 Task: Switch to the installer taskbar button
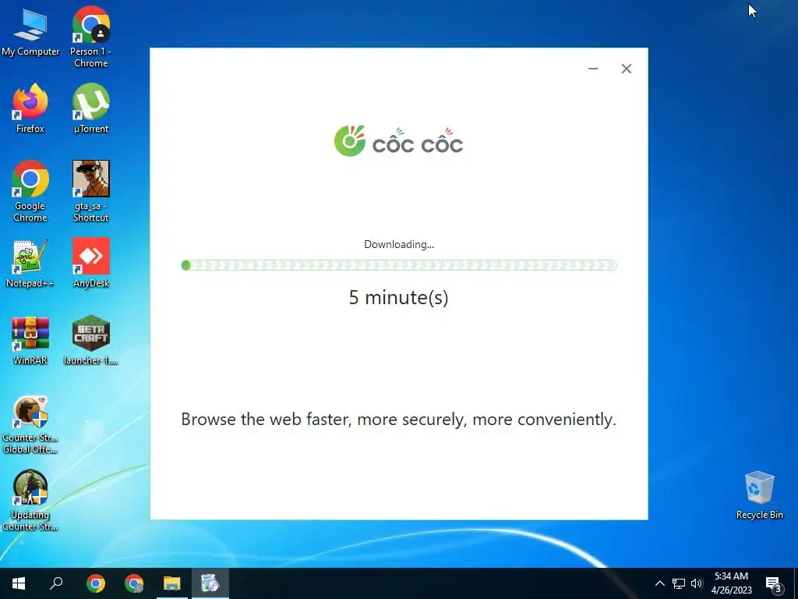210,583
